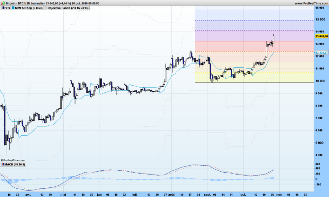Click the light blue MMEARStop color square
The width and height of the screenshot is (329, 197).
[13, 8]
